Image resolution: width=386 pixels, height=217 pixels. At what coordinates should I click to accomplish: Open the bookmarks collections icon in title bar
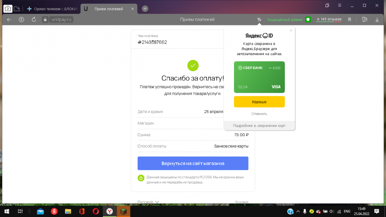pyautogui.click(x=327, y=5)
